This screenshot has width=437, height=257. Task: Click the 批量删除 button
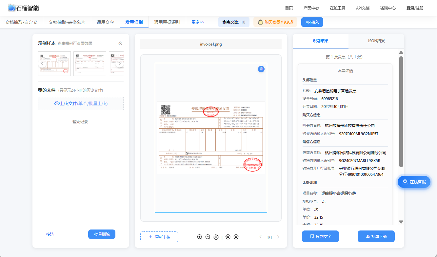click(102, 234)
